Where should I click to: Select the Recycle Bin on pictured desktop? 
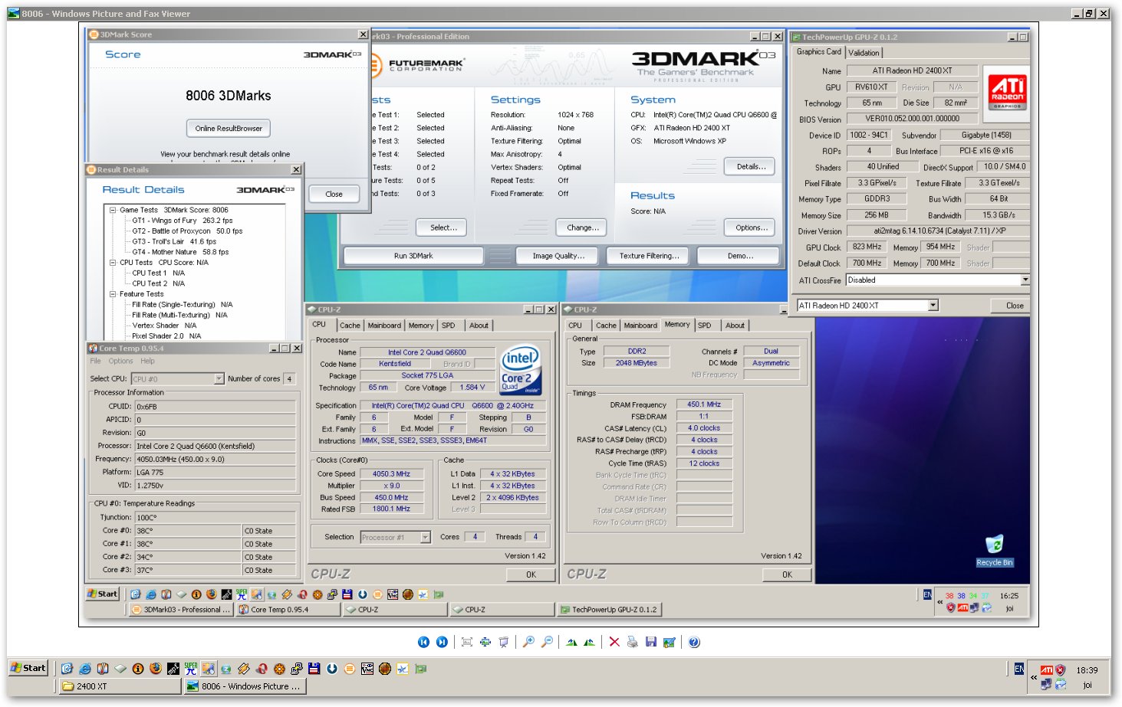[x=995, y=551]
